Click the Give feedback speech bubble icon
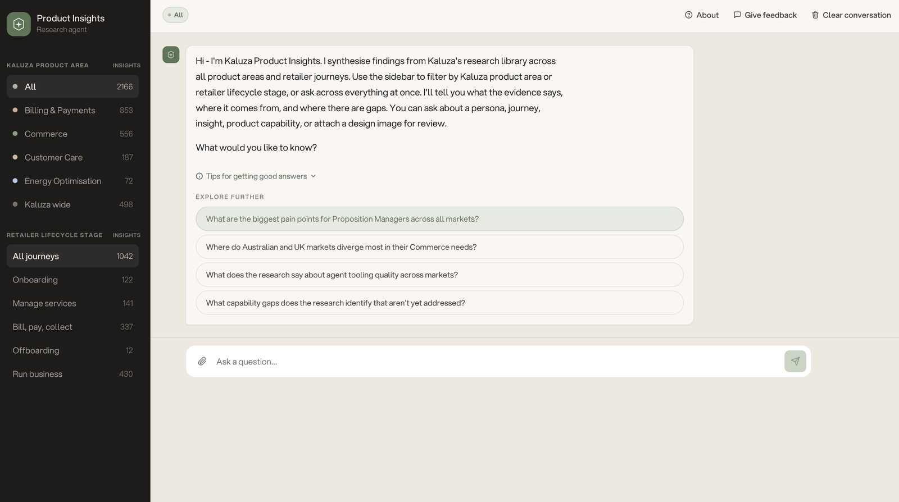The width and height of the screenshot is (899, 502). [737, 15]
